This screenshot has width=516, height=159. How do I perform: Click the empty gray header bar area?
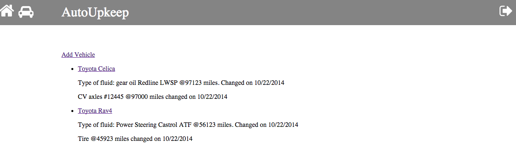coord(313,12)
